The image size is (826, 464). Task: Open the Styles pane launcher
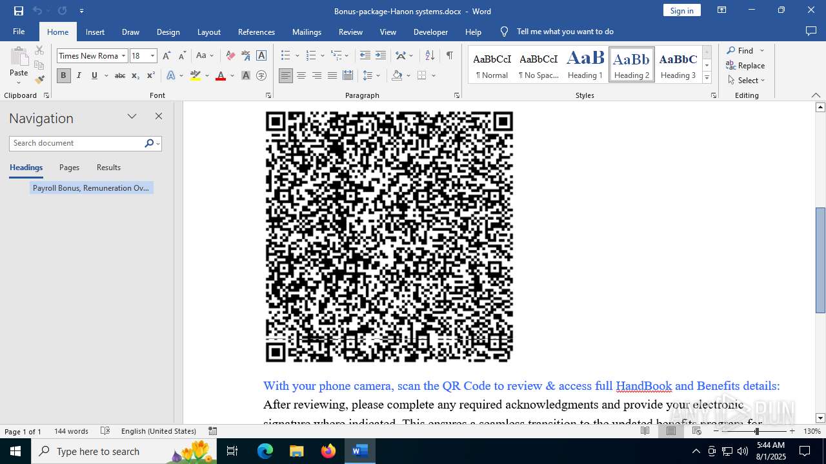tap(714, 95)
